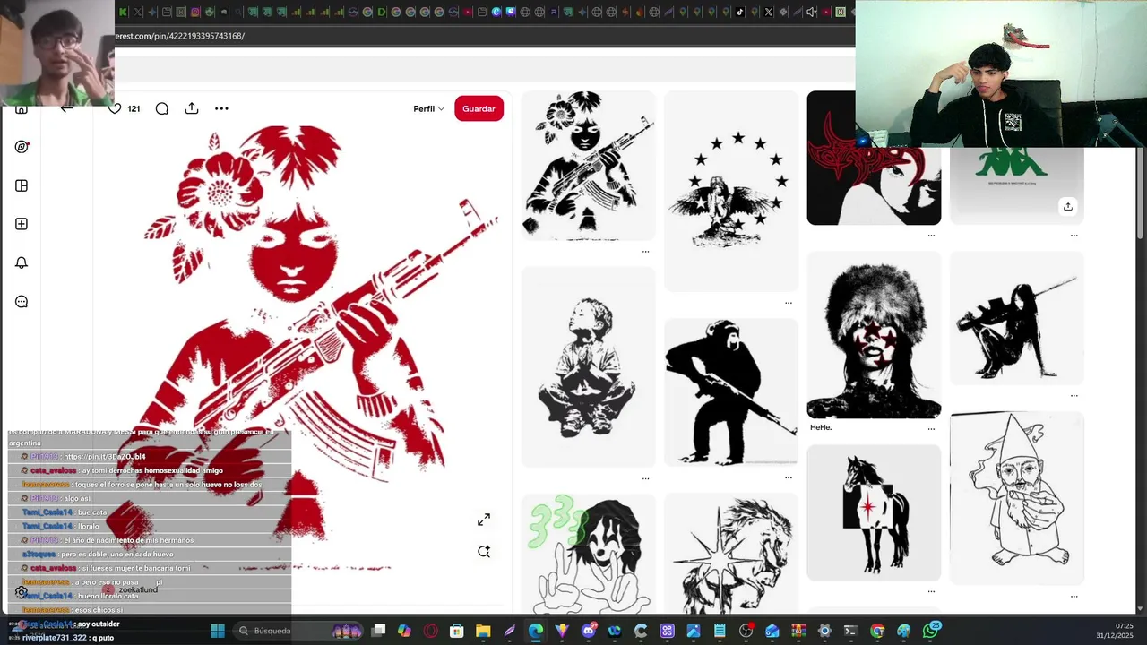The height and width of the screenshot is (645, 1147).
Task: Open the Windows Start menu
Action: (217, 631)
